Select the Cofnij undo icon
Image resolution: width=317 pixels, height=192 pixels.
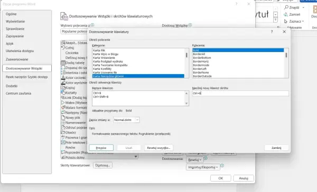point(63,48)
